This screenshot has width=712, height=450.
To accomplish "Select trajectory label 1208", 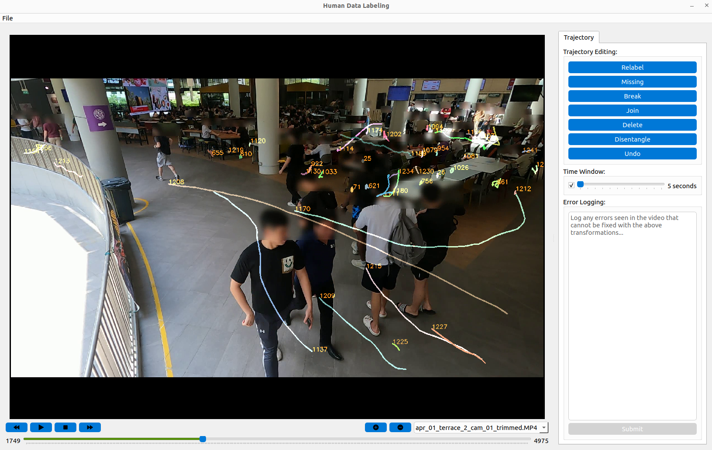I will click(176, 182).
